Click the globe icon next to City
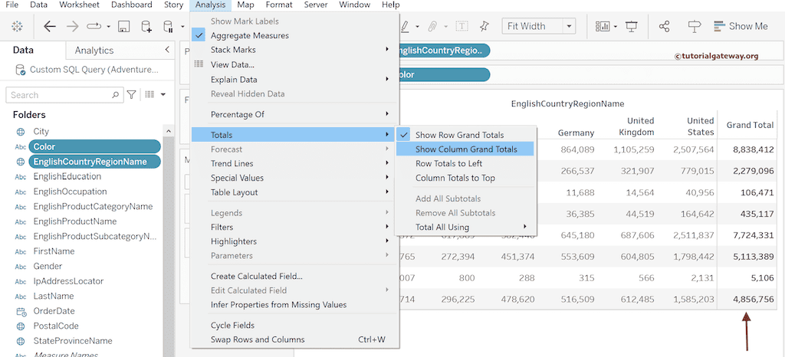785x357 pixels. pos(21,132)
